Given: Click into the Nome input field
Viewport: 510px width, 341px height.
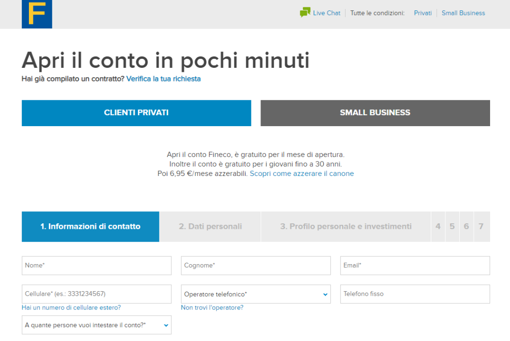Looking at the screenshot, I should click(x=96, y=266).
